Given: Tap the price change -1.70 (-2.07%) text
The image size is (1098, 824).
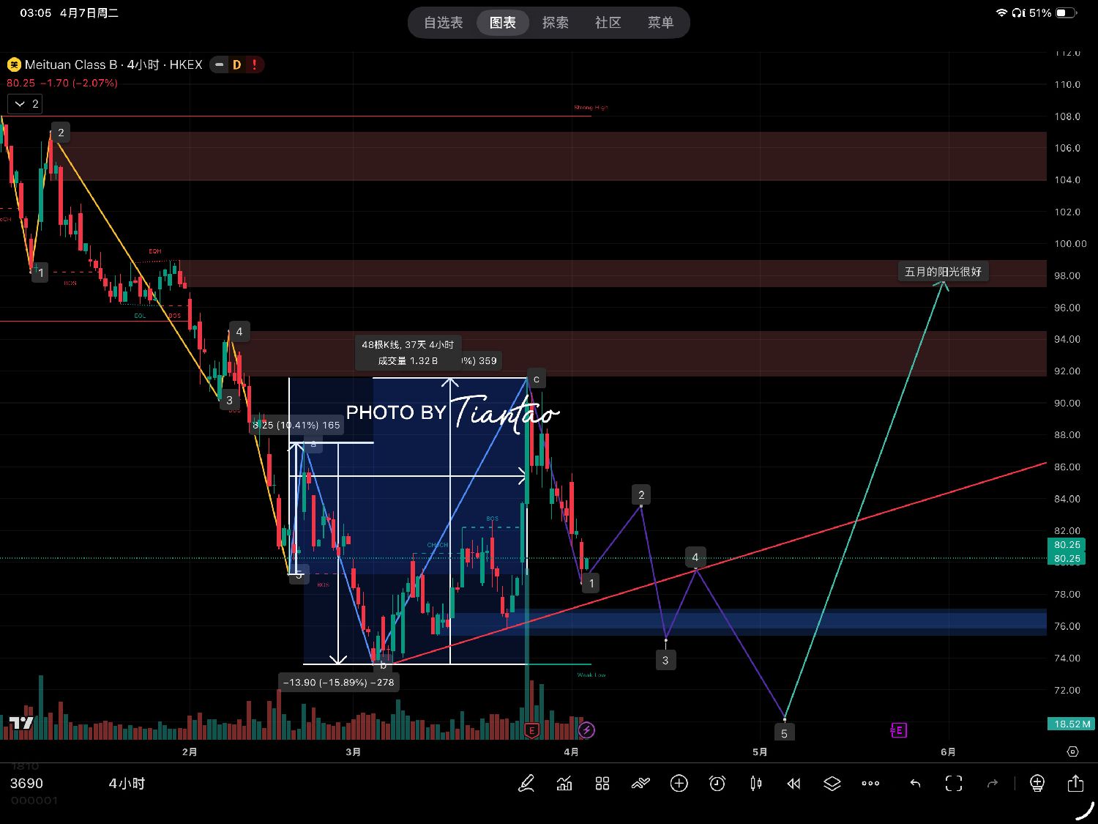Looking at the screenshot, I should coord(78,83).
